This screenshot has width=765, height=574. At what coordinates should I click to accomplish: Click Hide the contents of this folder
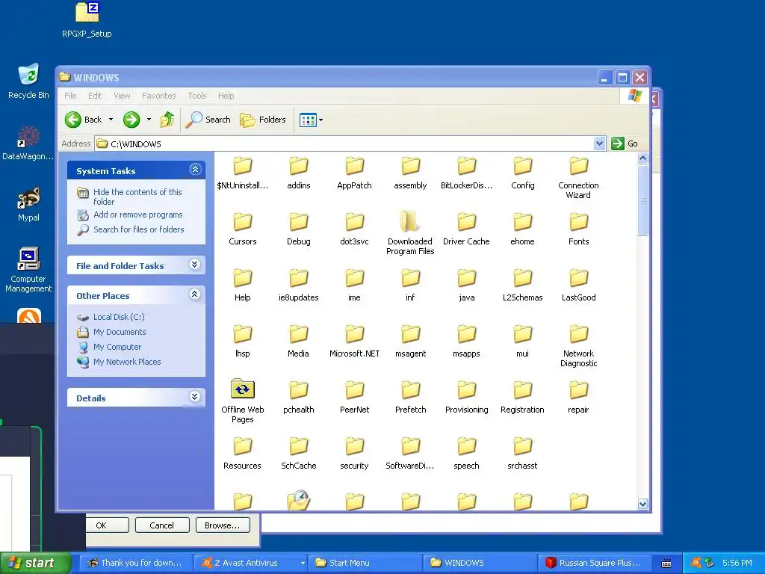point(137,197)
